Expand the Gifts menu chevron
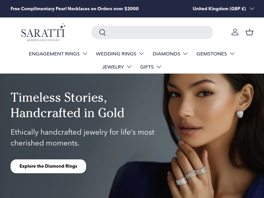The width and height of the screenshot is (264, 198). (159, 67)
